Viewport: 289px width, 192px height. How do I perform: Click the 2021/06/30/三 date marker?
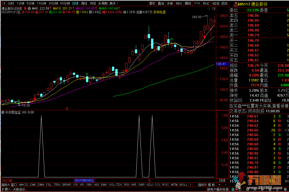tap(84, 180)
